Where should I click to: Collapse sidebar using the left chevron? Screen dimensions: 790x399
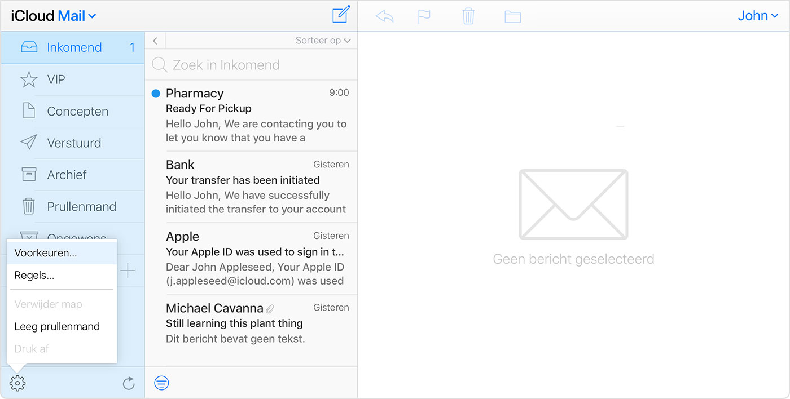coord(155,41)
